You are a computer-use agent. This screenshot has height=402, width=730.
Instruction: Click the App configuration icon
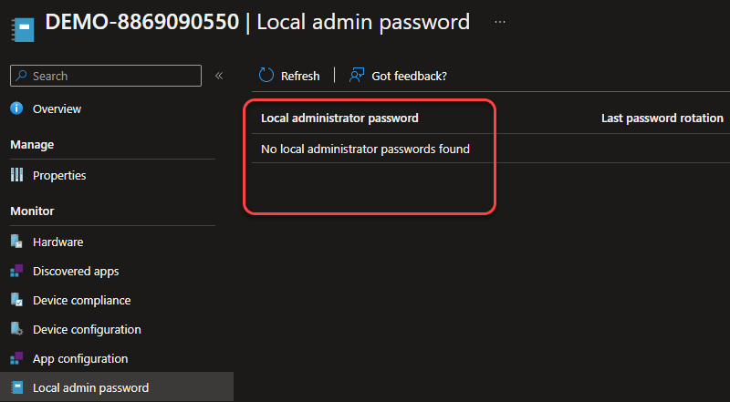point(16,358)
